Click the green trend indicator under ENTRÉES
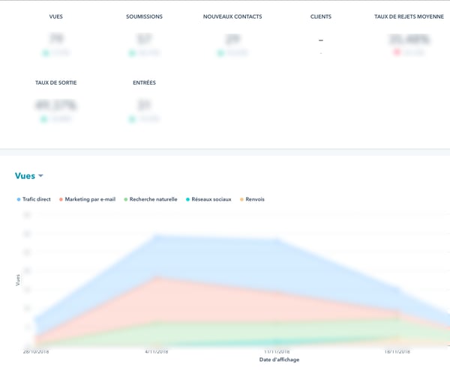Screen dimensions: 450x370 132,119
